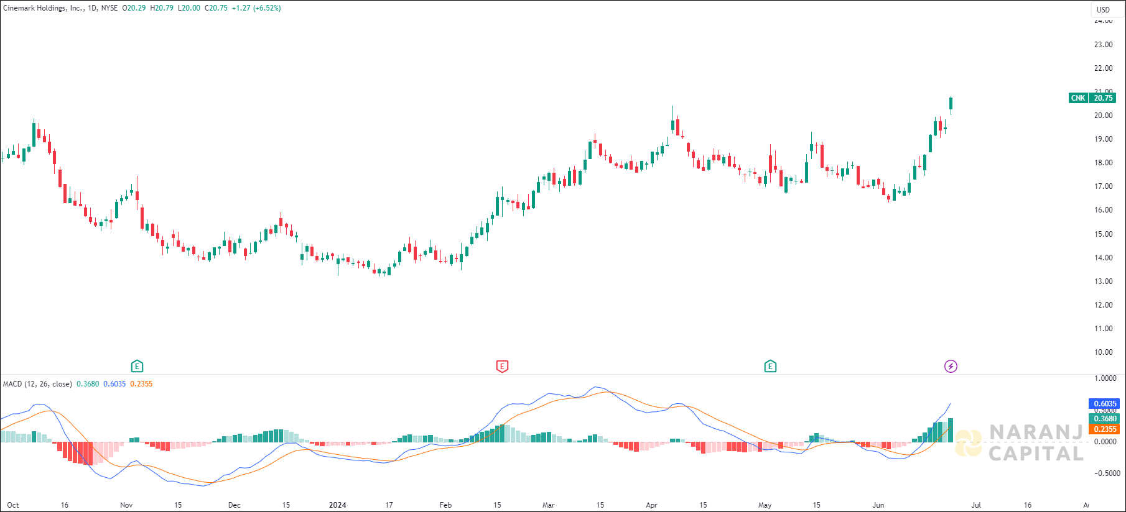Screen dimensions: 1126x512
Task: Click the red earnings marker near February 15
Action: [502, 366]
